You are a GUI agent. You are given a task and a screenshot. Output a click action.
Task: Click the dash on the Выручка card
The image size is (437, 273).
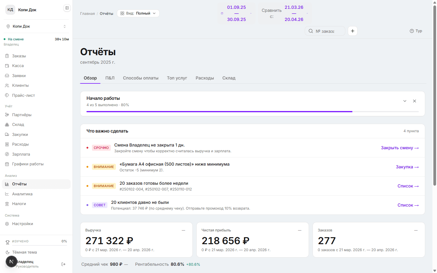pyautogui.click(x=184, y=231)
